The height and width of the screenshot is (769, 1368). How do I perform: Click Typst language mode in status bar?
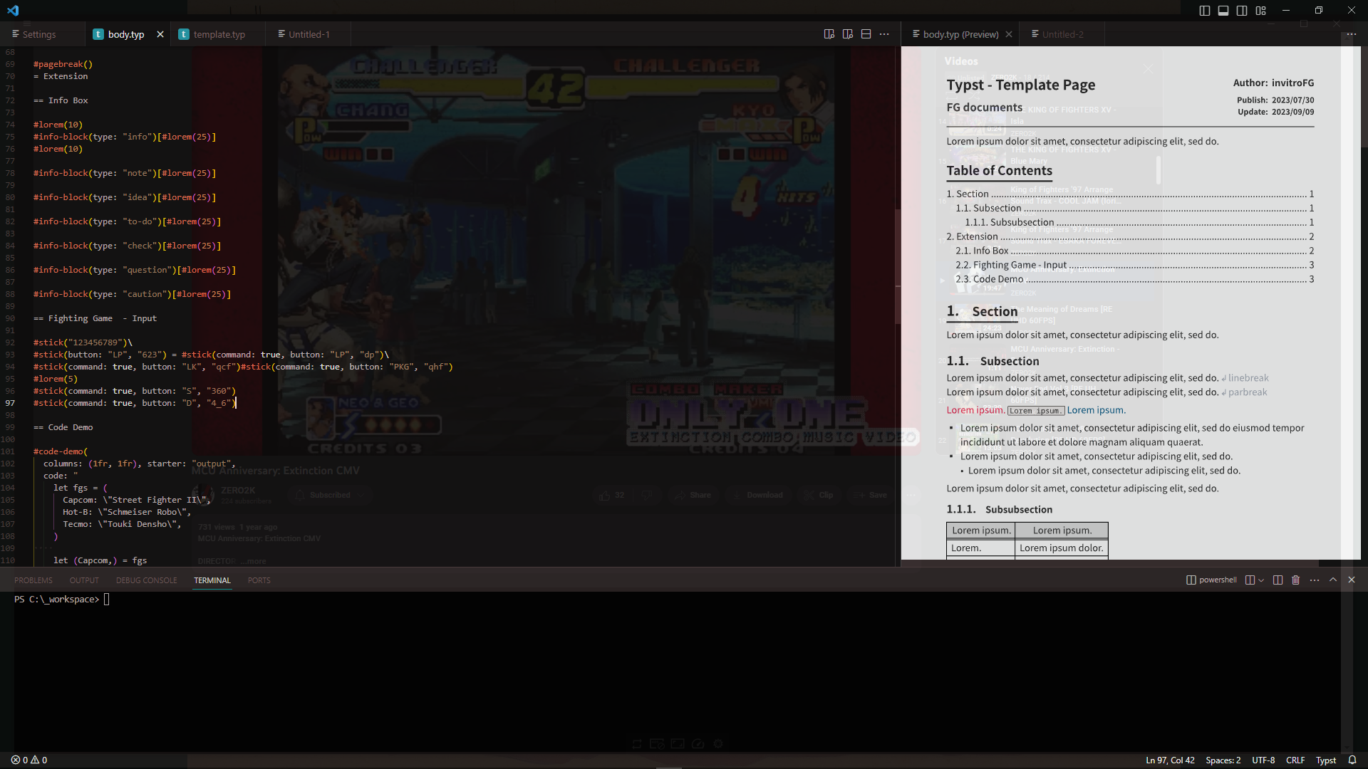[1325, 760]
